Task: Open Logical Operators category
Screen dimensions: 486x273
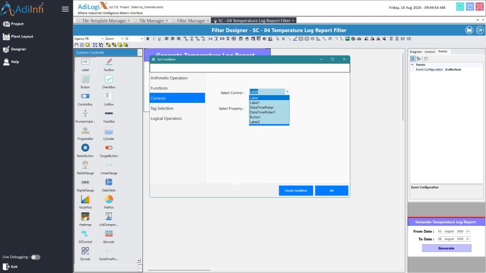Action: (x=177, y=118)
